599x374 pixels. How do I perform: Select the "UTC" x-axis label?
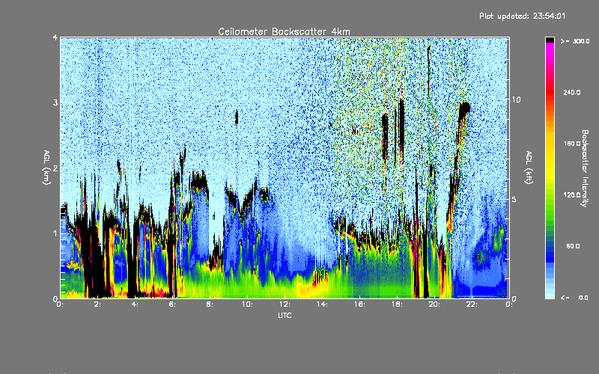(x=285, y=315)
